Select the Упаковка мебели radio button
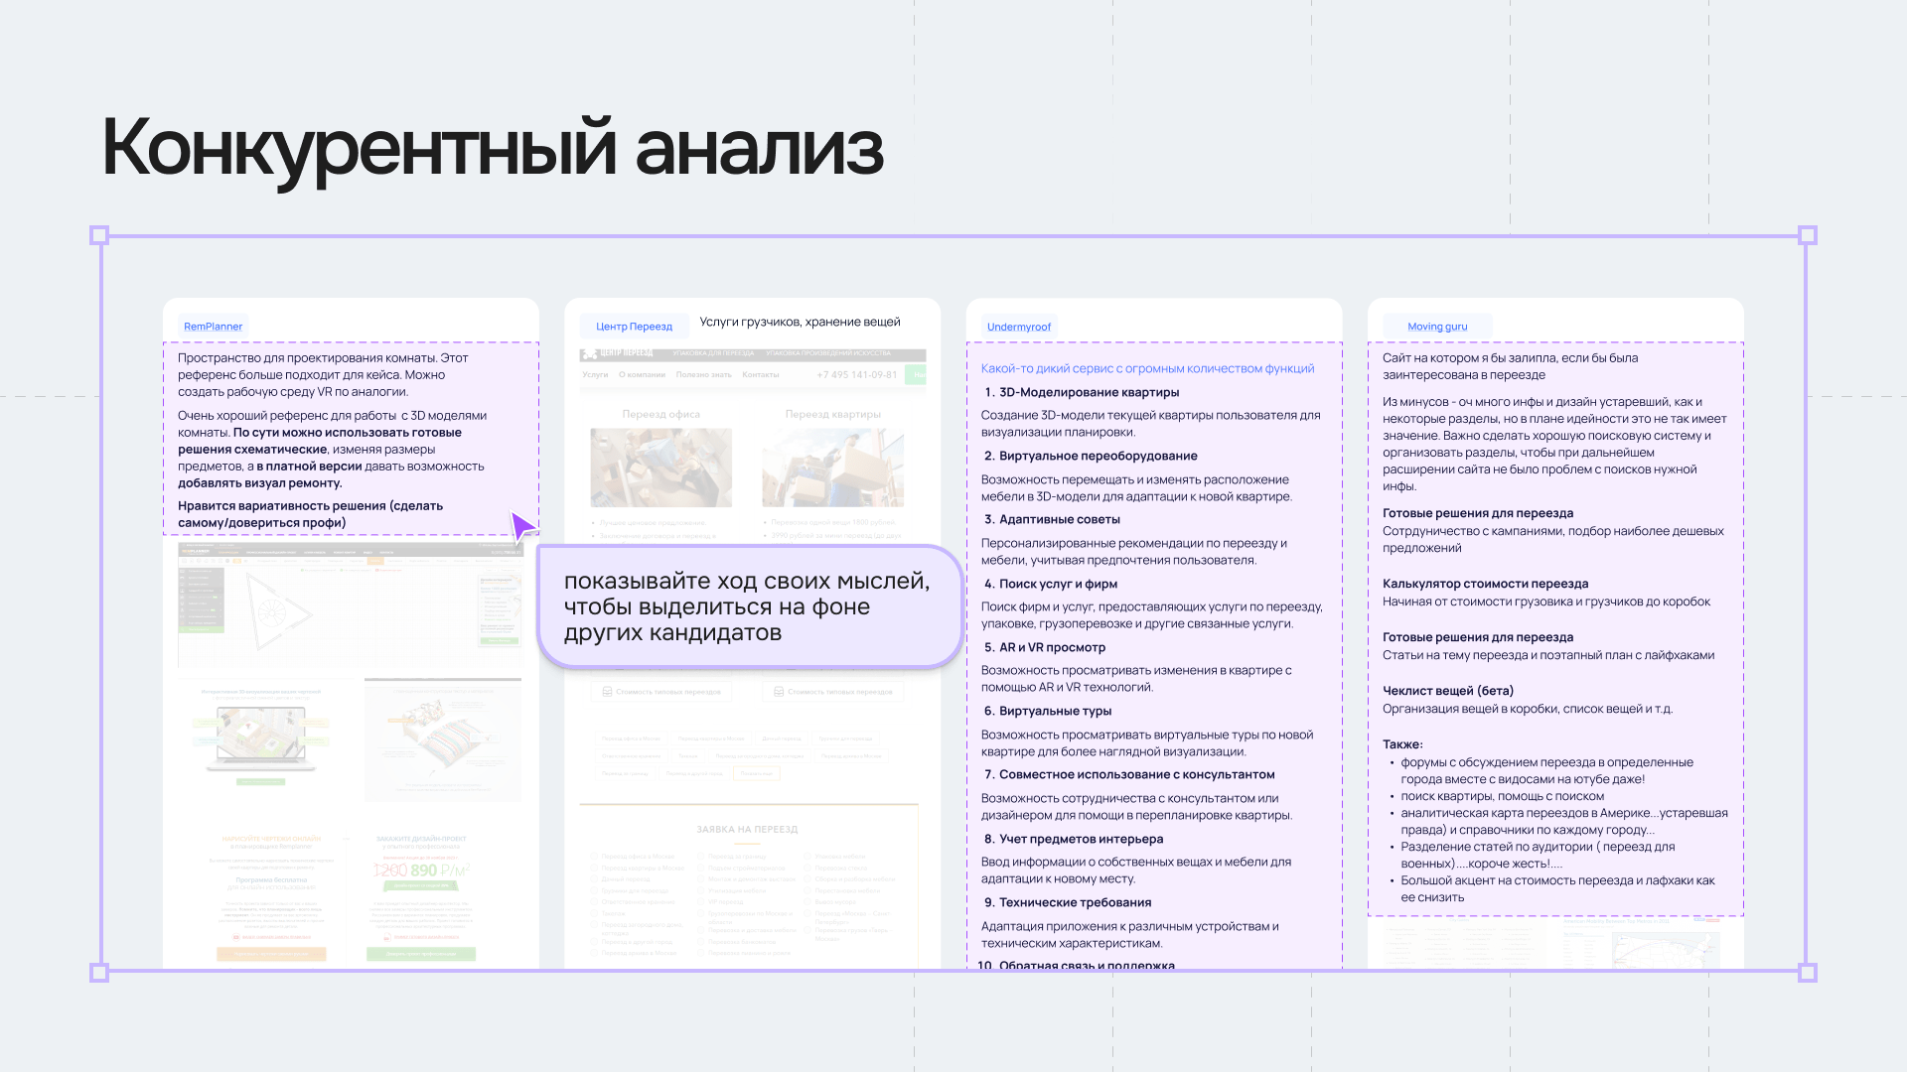Screen dimensions: 1907x1072 807,857
